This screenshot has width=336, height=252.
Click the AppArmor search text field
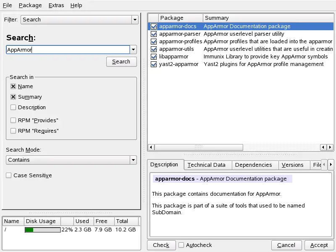(67, 50)
